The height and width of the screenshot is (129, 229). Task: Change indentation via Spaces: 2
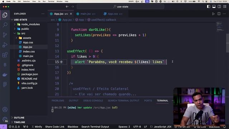pos(124,126)
